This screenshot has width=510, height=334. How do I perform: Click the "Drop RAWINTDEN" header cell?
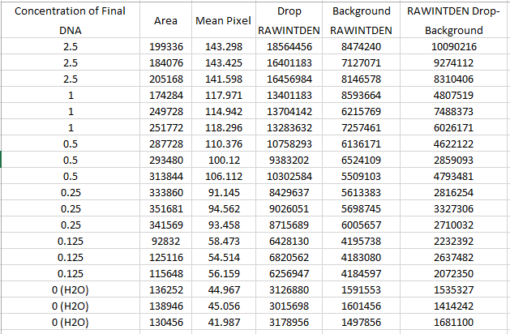click(289, 20)
